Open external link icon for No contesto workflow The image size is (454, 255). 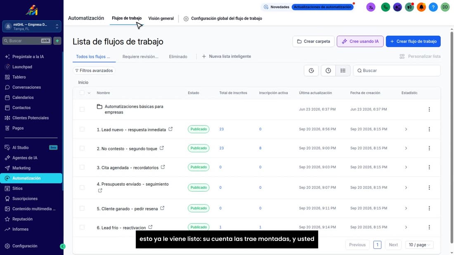click(162, 148)
